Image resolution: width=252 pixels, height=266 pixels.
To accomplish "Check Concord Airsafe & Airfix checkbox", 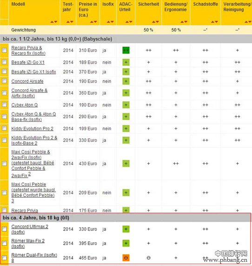I will click(4, 93).
